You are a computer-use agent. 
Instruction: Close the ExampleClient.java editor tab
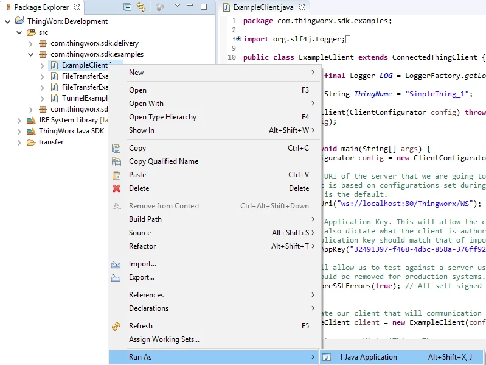pyautogui.click(x=302, y=7)
